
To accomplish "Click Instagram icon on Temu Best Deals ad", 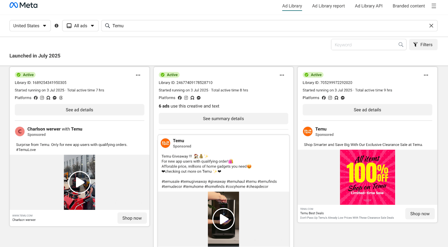I will pyautogui.click(x=330, y=98).
